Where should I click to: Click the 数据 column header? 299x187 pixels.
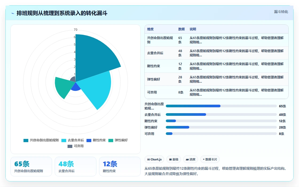[181, 29]
